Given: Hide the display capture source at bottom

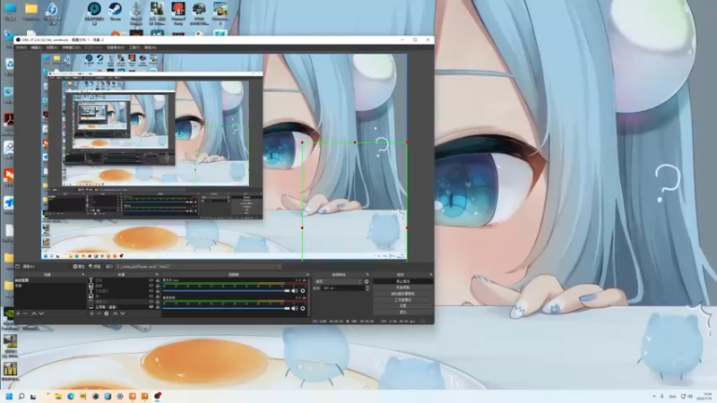Looking at the screenshot, I should [x=151, y=307].
